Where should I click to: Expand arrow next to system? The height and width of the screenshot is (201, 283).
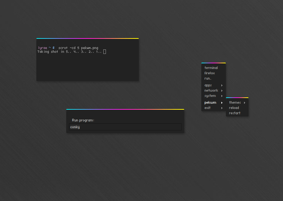(222, 96)
